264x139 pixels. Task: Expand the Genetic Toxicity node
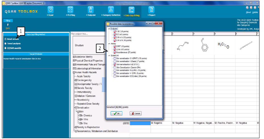click(x=76, y=88)
